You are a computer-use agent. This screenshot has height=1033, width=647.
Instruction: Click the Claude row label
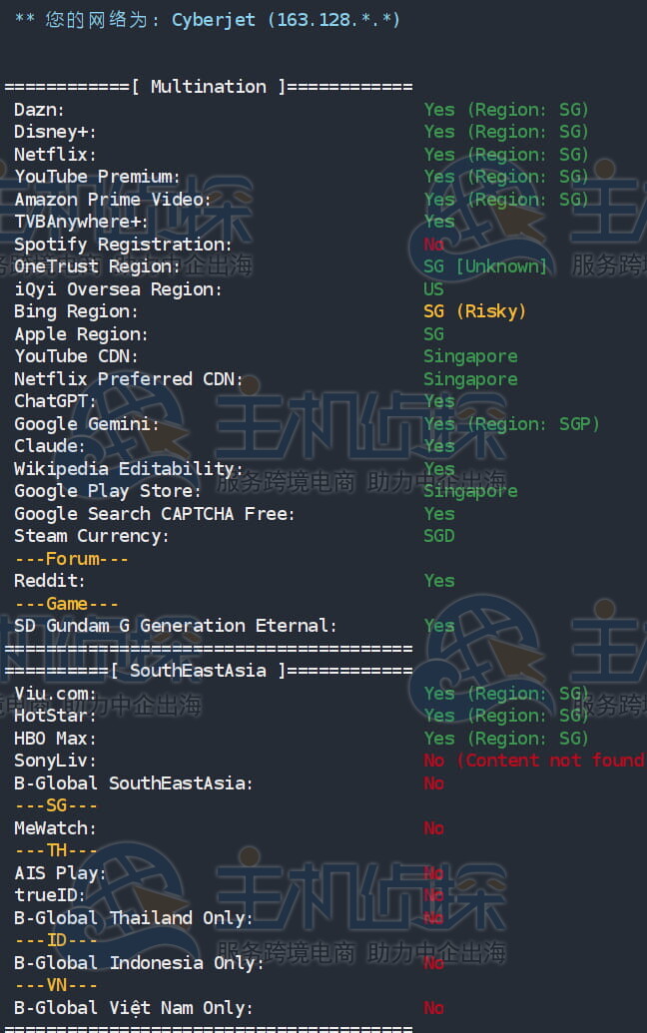(x=50, y=446)
